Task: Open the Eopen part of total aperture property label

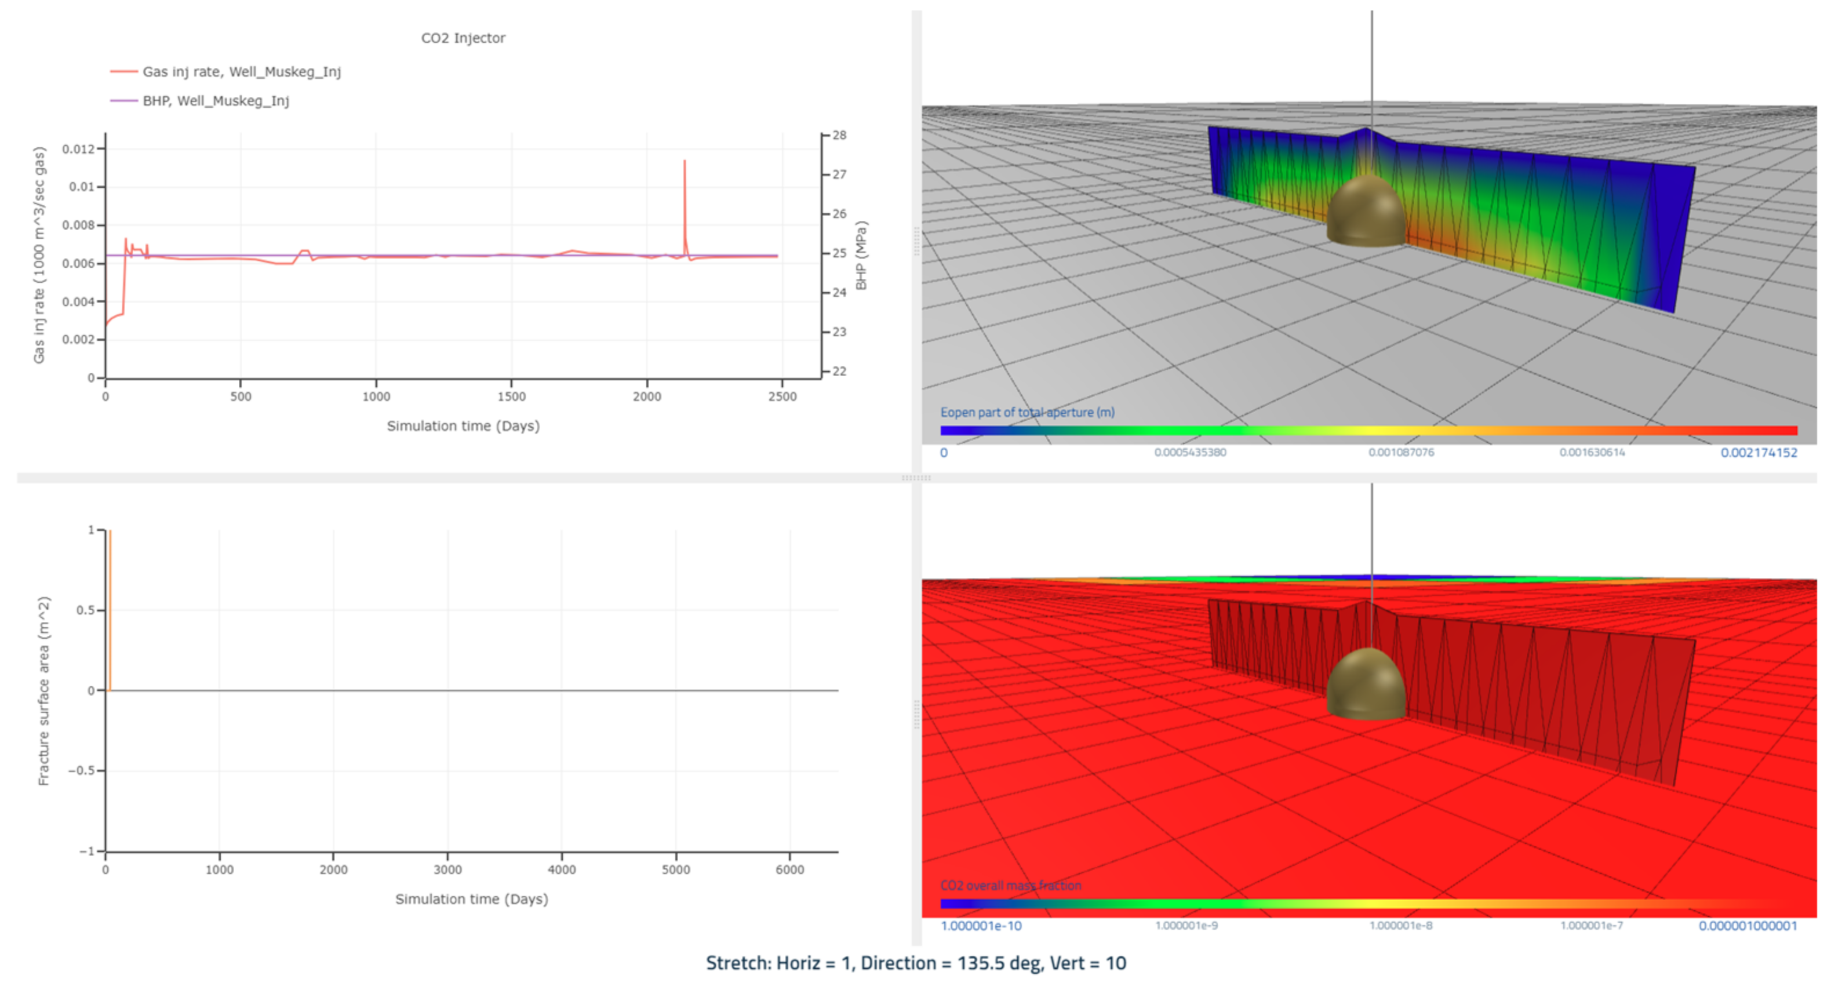Action: [1026, 412]
